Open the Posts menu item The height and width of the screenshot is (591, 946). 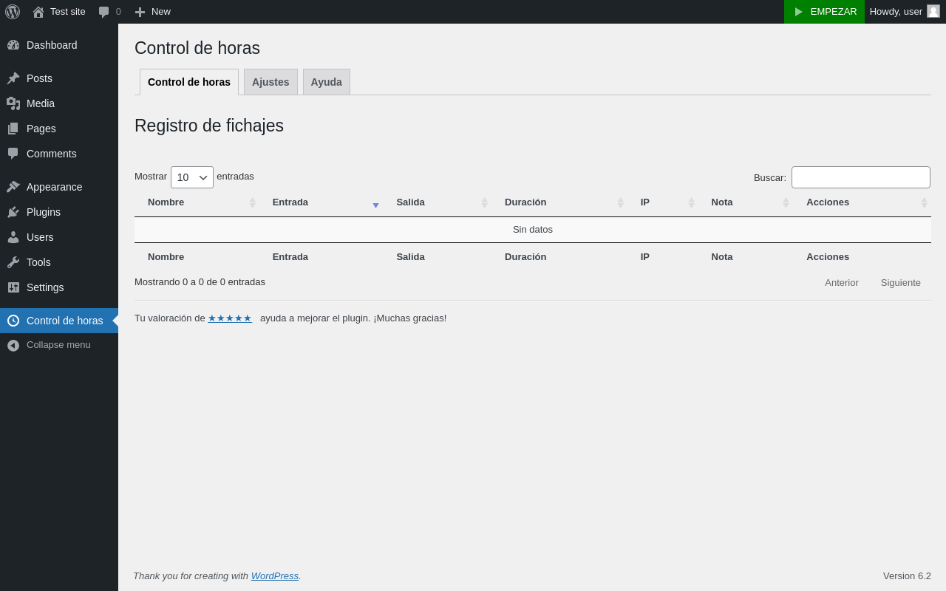click(x=59, y=78)
